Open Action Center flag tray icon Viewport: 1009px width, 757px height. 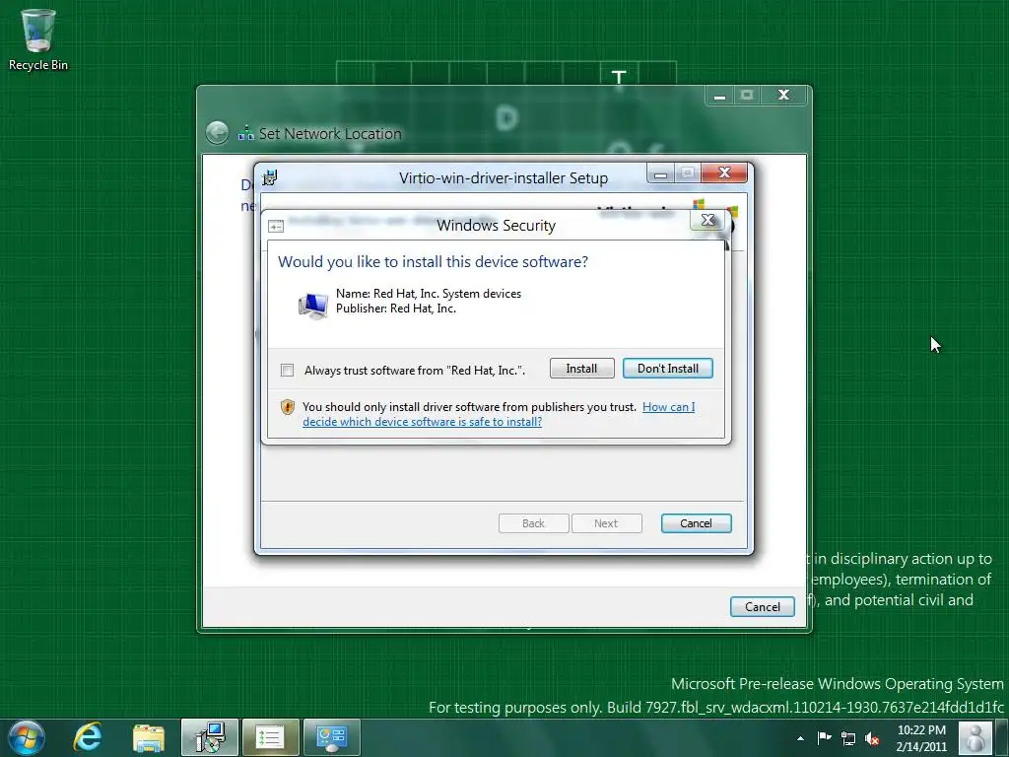(x=824, y=737)
